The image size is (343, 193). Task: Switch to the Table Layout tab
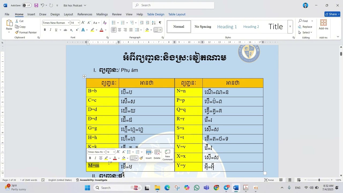click(x=177, y=14)
